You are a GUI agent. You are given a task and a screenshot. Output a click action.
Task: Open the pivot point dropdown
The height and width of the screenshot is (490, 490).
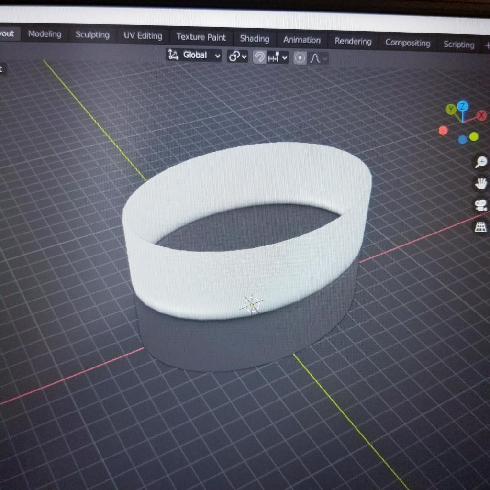(237, 56)
